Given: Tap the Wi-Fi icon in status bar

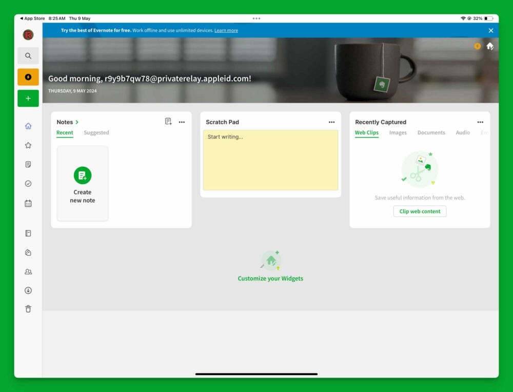Looking at the screenshot, I should pyautogui.click(x=463, y=18).
